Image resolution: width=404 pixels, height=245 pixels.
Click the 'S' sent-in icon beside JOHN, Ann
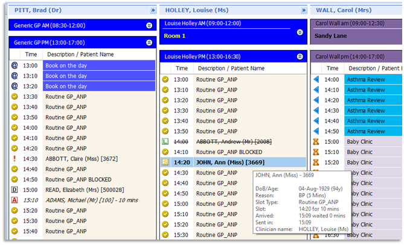(165, 163)
